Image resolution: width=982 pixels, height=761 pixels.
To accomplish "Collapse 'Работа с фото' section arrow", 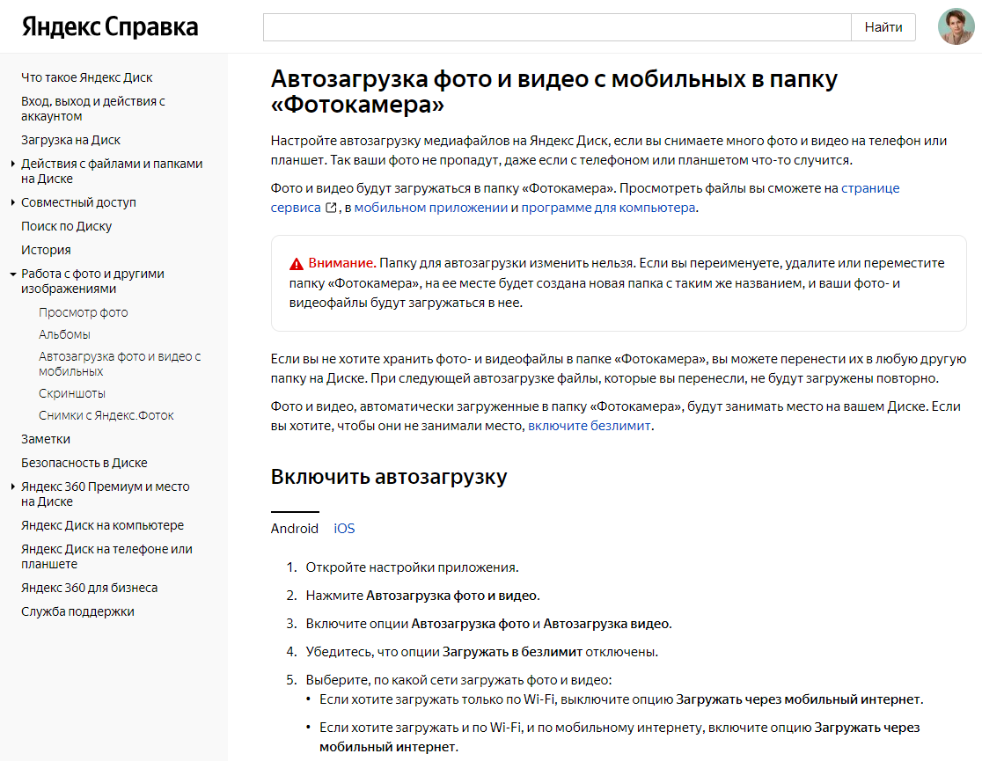I will (x=12, y=274).
